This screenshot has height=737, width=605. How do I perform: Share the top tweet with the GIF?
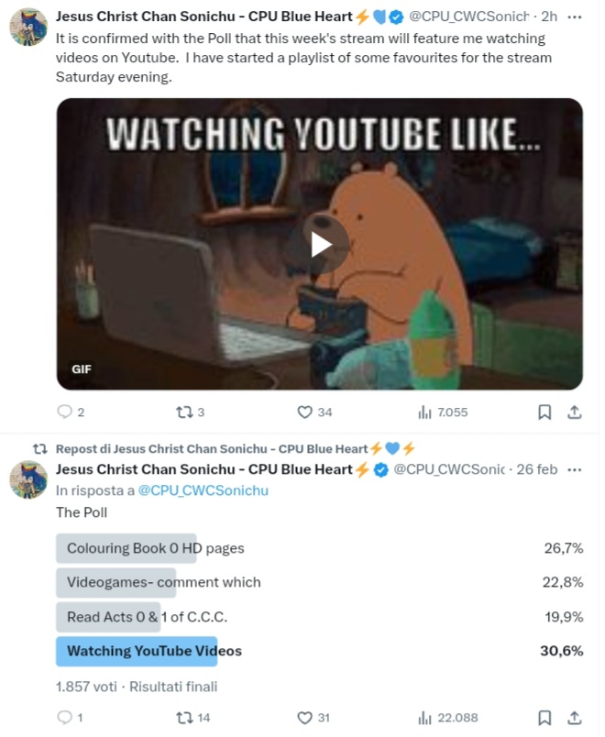[575, 412]
